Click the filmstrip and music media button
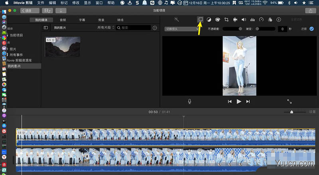The width and height of the screenshot is (319, 175). (x=47, y=11)
